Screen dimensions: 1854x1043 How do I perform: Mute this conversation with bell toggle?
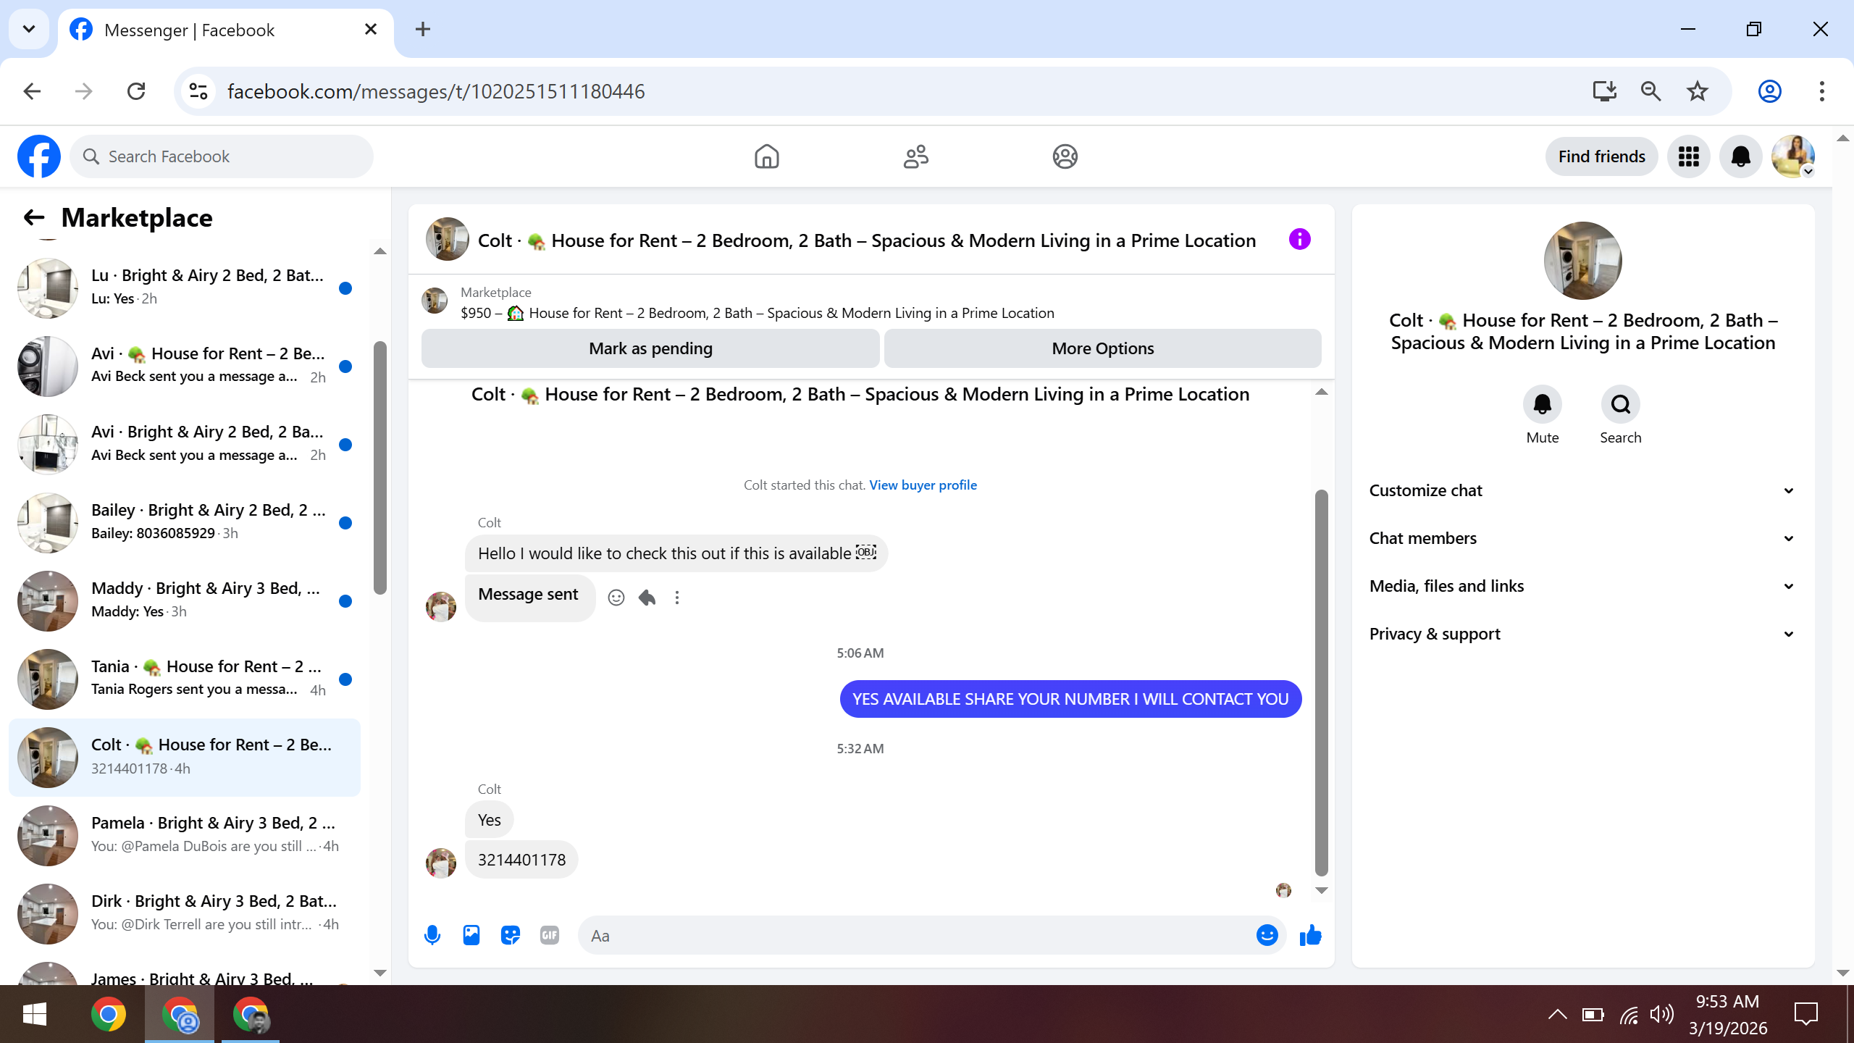(x=1542, y=404)
